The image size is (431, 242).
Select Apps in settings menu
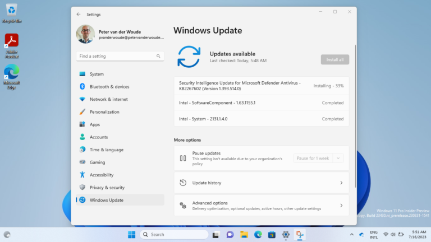pos(94,124)
